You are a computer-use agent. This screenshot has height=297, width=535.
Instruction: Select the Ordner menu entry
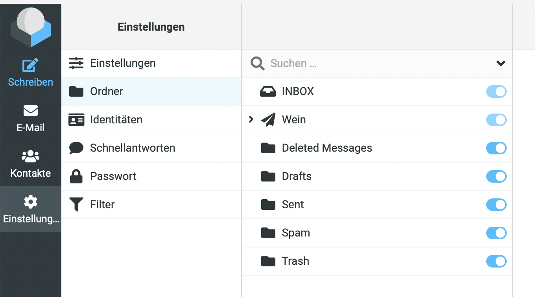click(106, 91)
